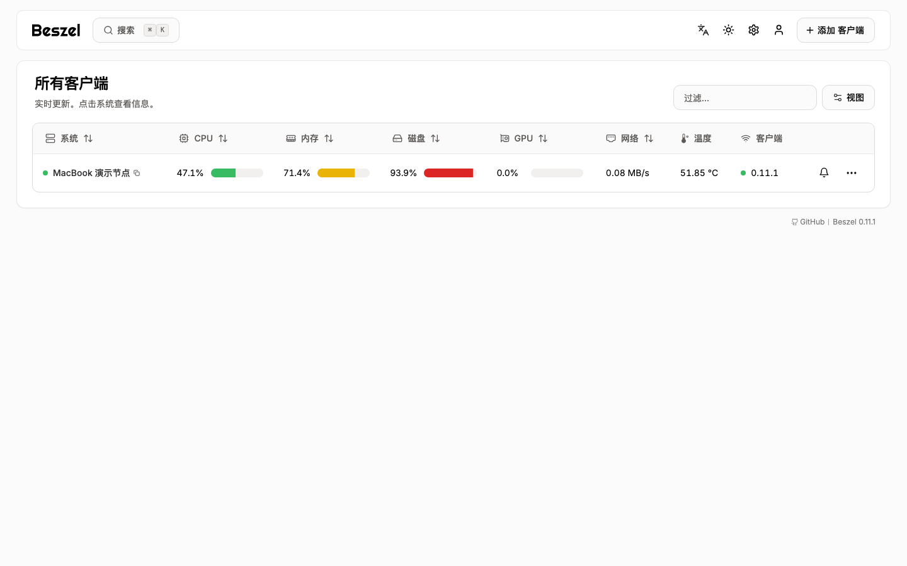Click the 0.11.1 agent version cell

760,173
